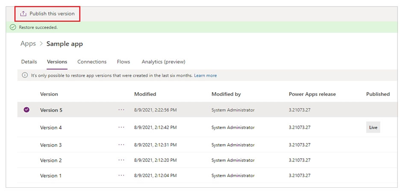Viewport: 403px width, 192px height.
Task: Deselect the Version 5 row checkmark
Action: click(x=26, y=110)
